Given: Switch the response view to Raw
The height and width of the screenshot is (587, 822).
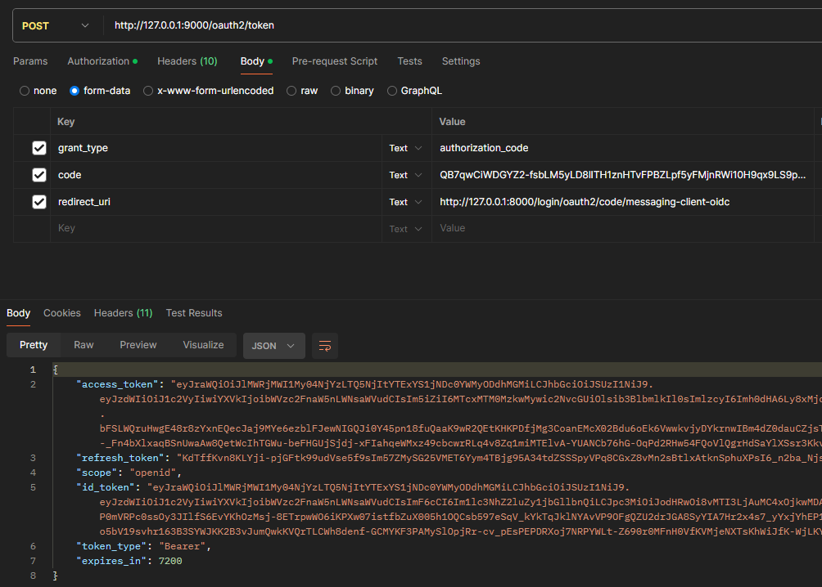Looking at the screenshot, I should 83,345.
